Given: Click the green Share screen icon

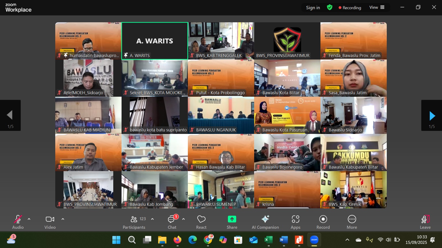Looking at the screenshot, I should click(x=232, y=219).
